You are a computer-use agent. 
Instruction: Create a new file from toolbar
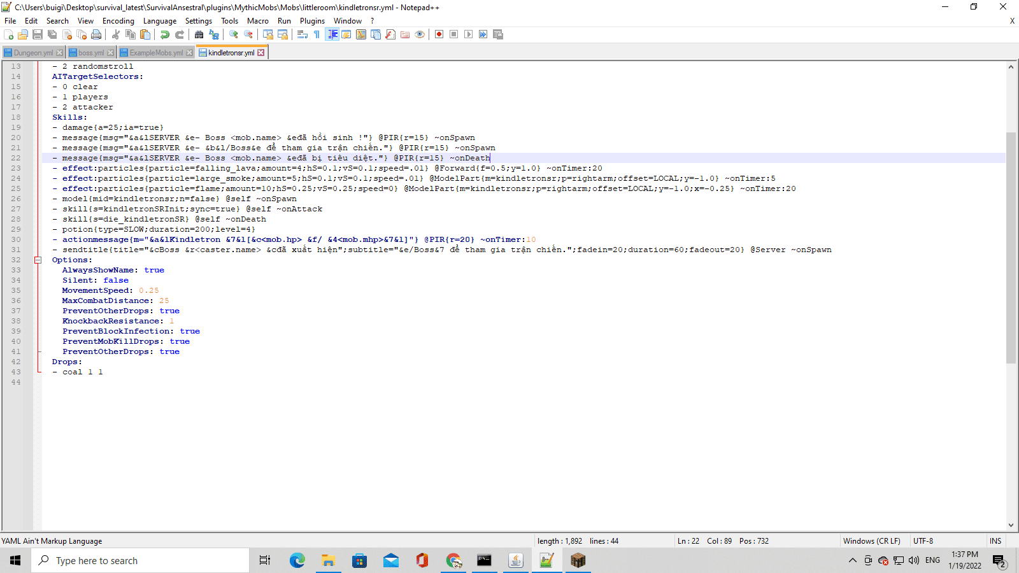[8, 34]
